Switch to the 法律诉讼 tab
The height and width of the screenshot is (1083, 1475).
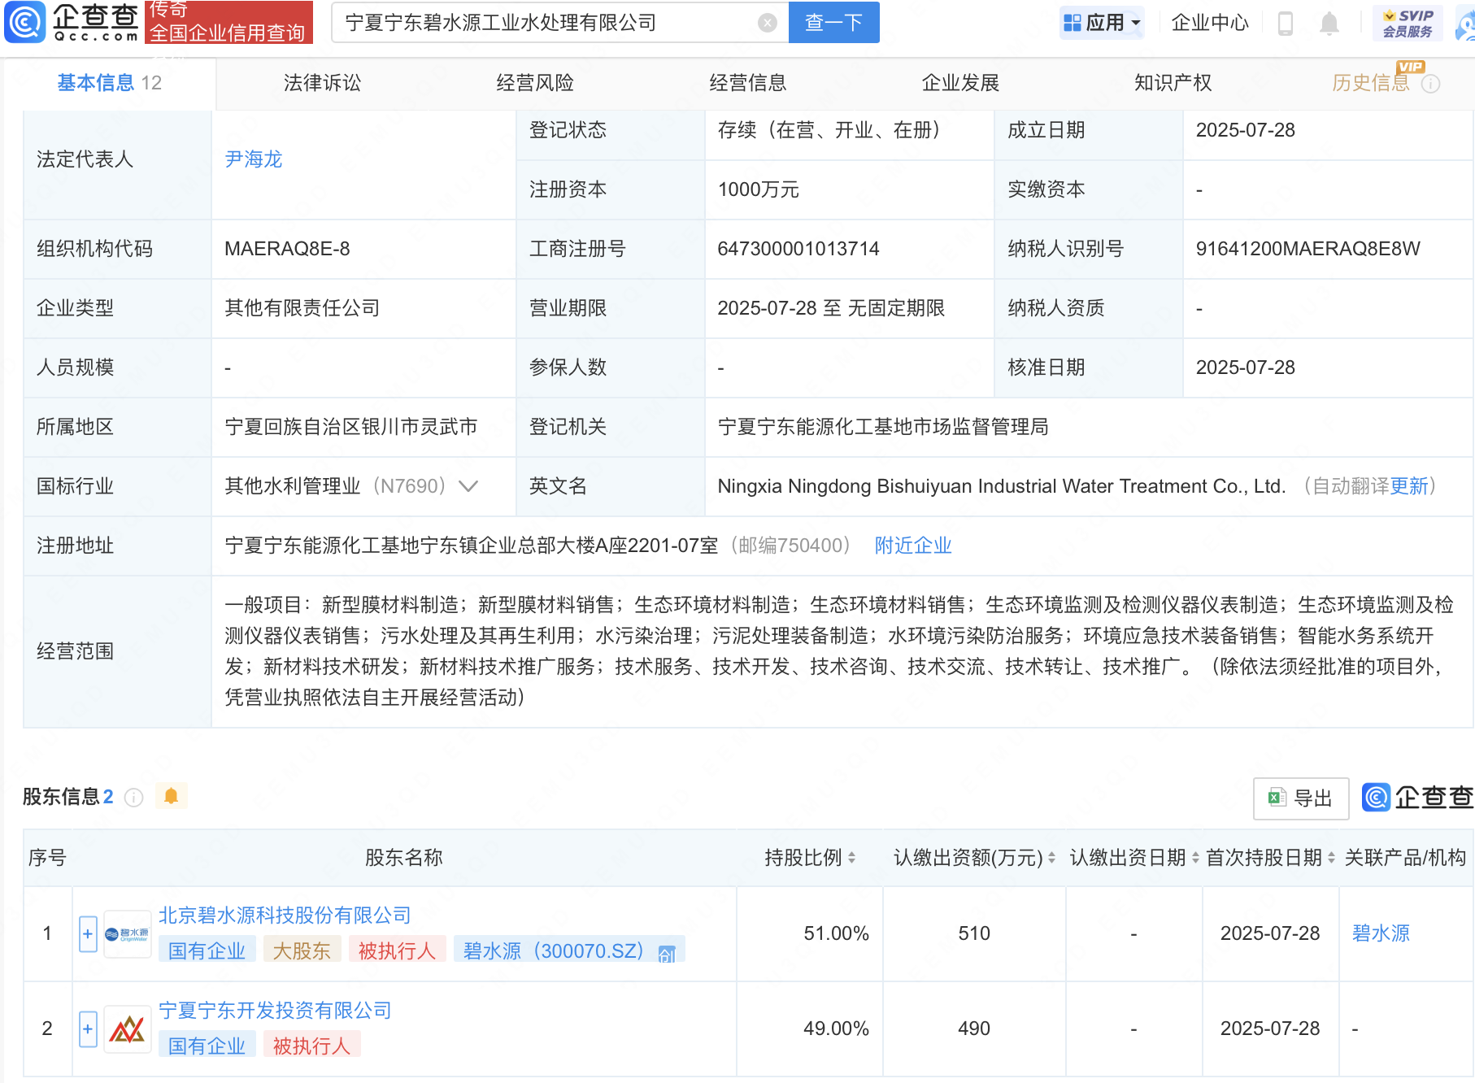[322, 83]
